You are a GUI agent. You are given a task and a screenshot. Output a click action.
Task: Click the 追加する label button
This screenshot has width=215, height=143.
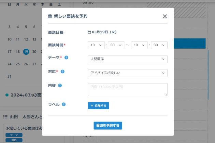[x=98, y=106]
